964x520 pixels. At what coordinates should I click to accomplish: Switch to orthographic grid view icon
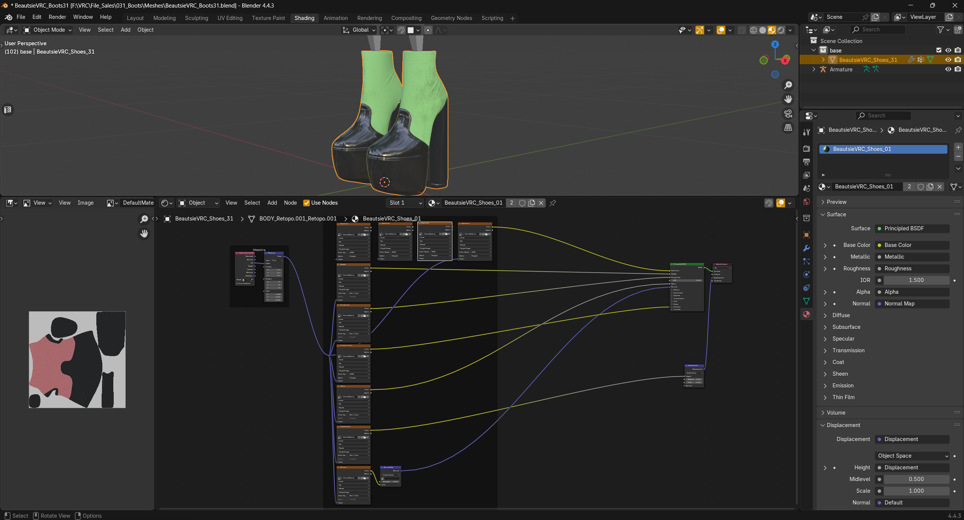click(788, 128)
